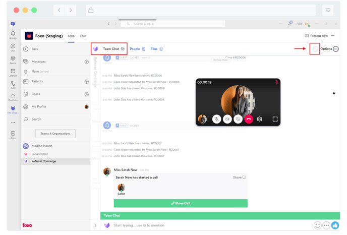Image resolution: width=347 pixels, height=235 pixels.
Task: Add a new message with plus icon
Action: pyautogui.click(x=87, y=62)
